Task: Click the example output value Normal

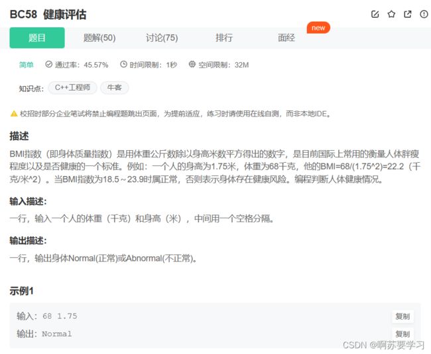Action: 56,334
